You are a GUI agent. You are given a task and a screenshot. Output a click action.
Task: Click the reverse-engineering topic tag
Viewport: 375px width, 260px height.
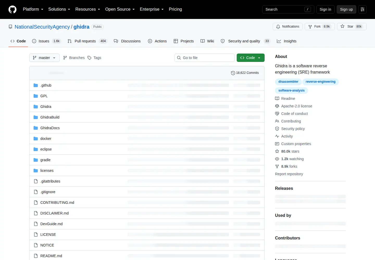pyautogui.click(x=321, y=82)
